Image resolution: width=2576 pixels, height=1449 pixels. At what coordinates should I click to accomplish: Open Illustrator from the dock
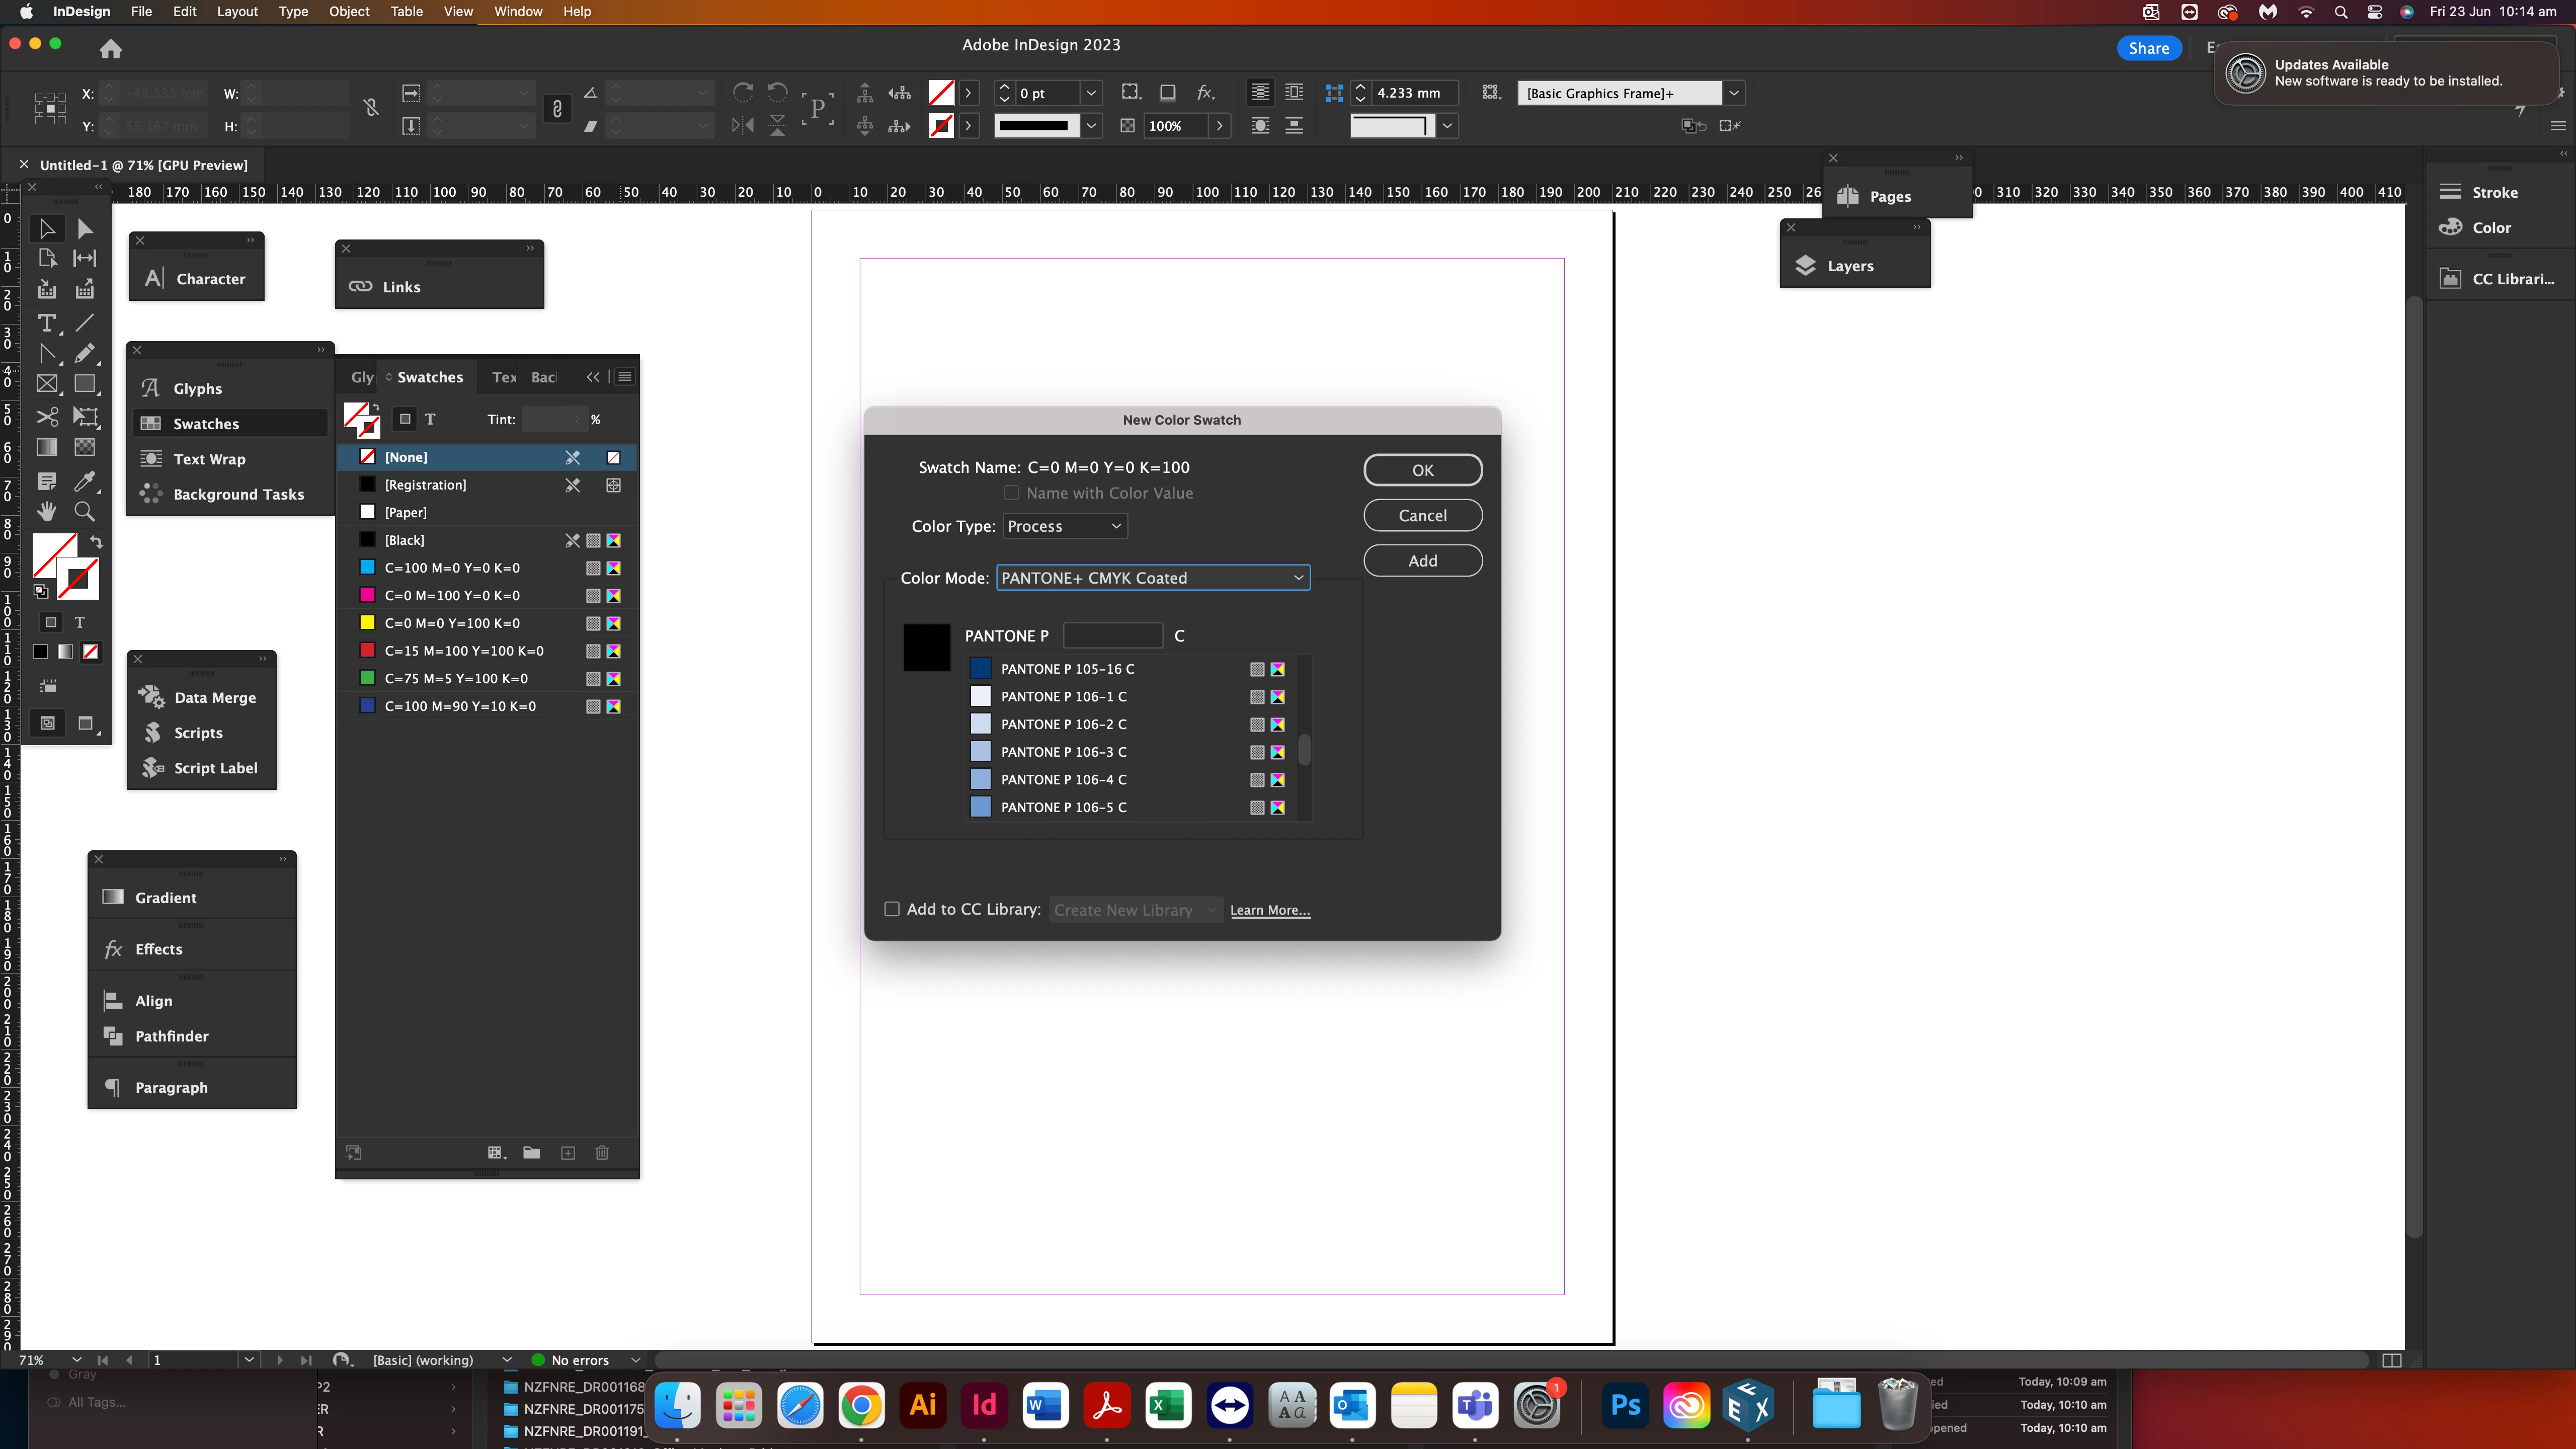point(922,1405)
